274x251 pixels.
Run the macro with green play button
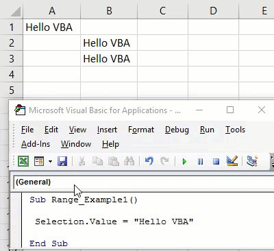tap(184, 162)
